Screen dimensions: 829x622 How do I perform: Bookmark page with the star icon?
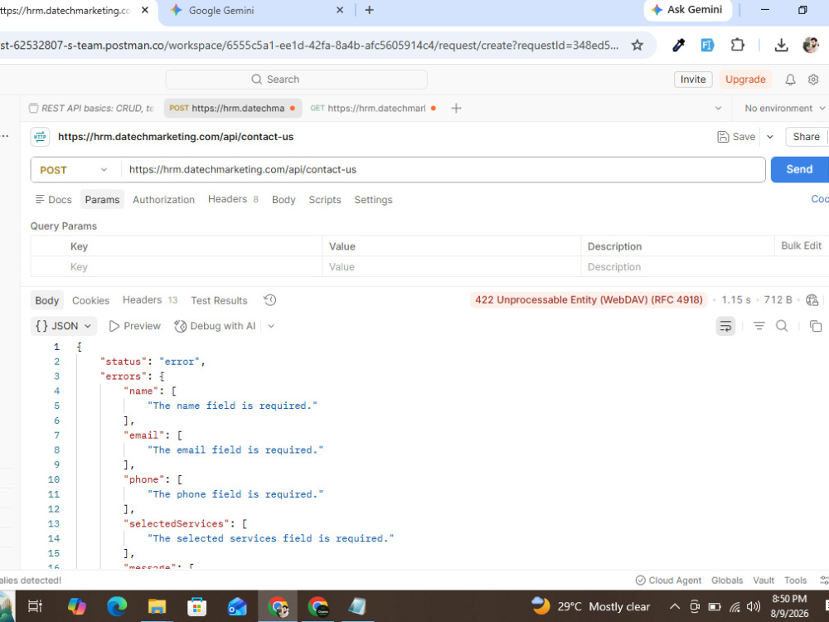pyautogui.click(x=637, y=46)
